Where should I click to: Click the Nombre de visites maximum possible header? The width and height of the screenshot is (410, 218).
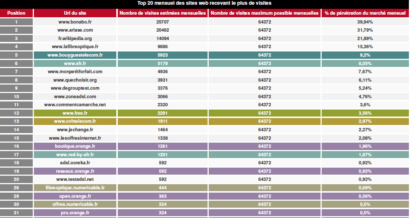265,13
